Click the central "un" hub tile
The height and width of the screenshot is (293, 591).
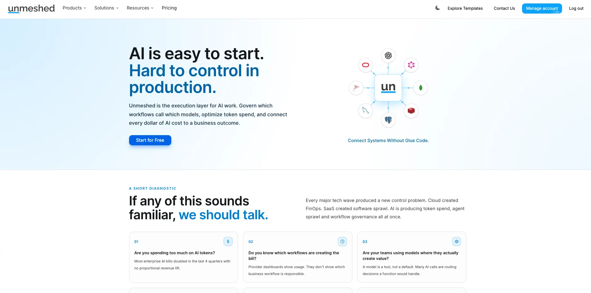point(388,88)
